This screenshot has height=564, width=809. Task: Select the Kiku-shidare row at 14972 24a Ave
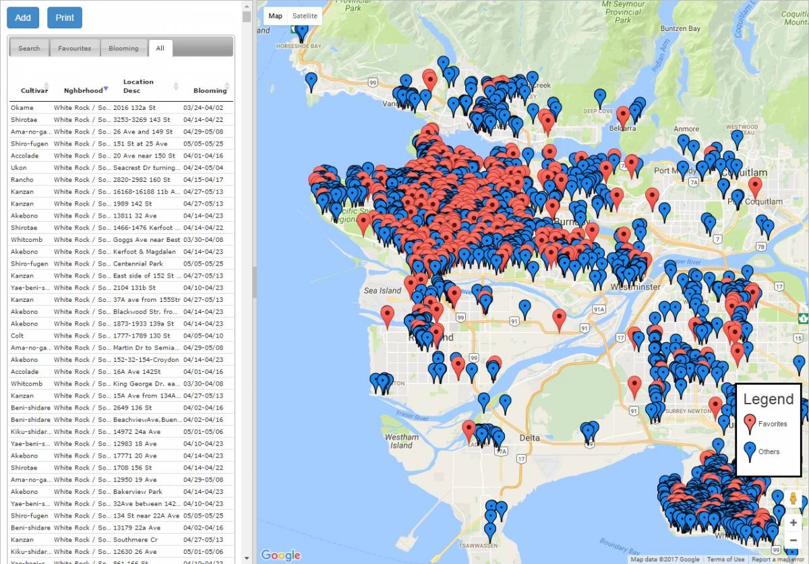click(121, 432)
